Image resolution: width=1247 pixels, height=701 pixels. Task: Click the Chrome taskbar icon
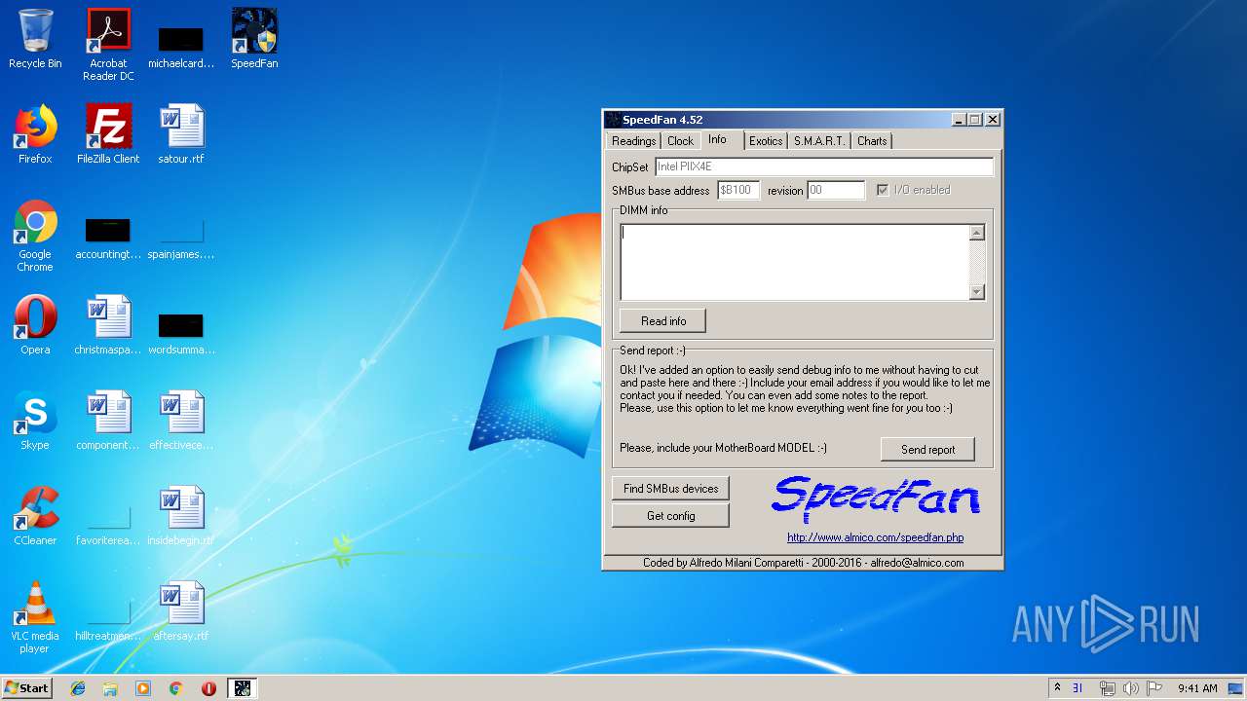[175, 688]
